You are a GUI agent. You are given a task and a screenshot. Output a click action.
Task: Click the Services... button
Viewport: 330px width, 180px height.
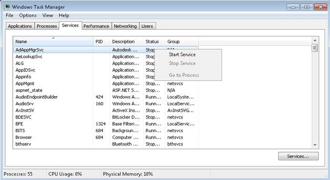(298, 156)
